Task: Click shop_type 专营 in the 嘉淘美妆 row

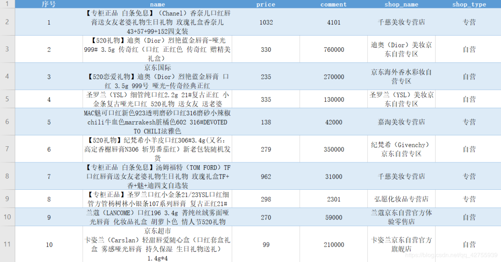Action: pyautogui.click(x=468, y=122)
